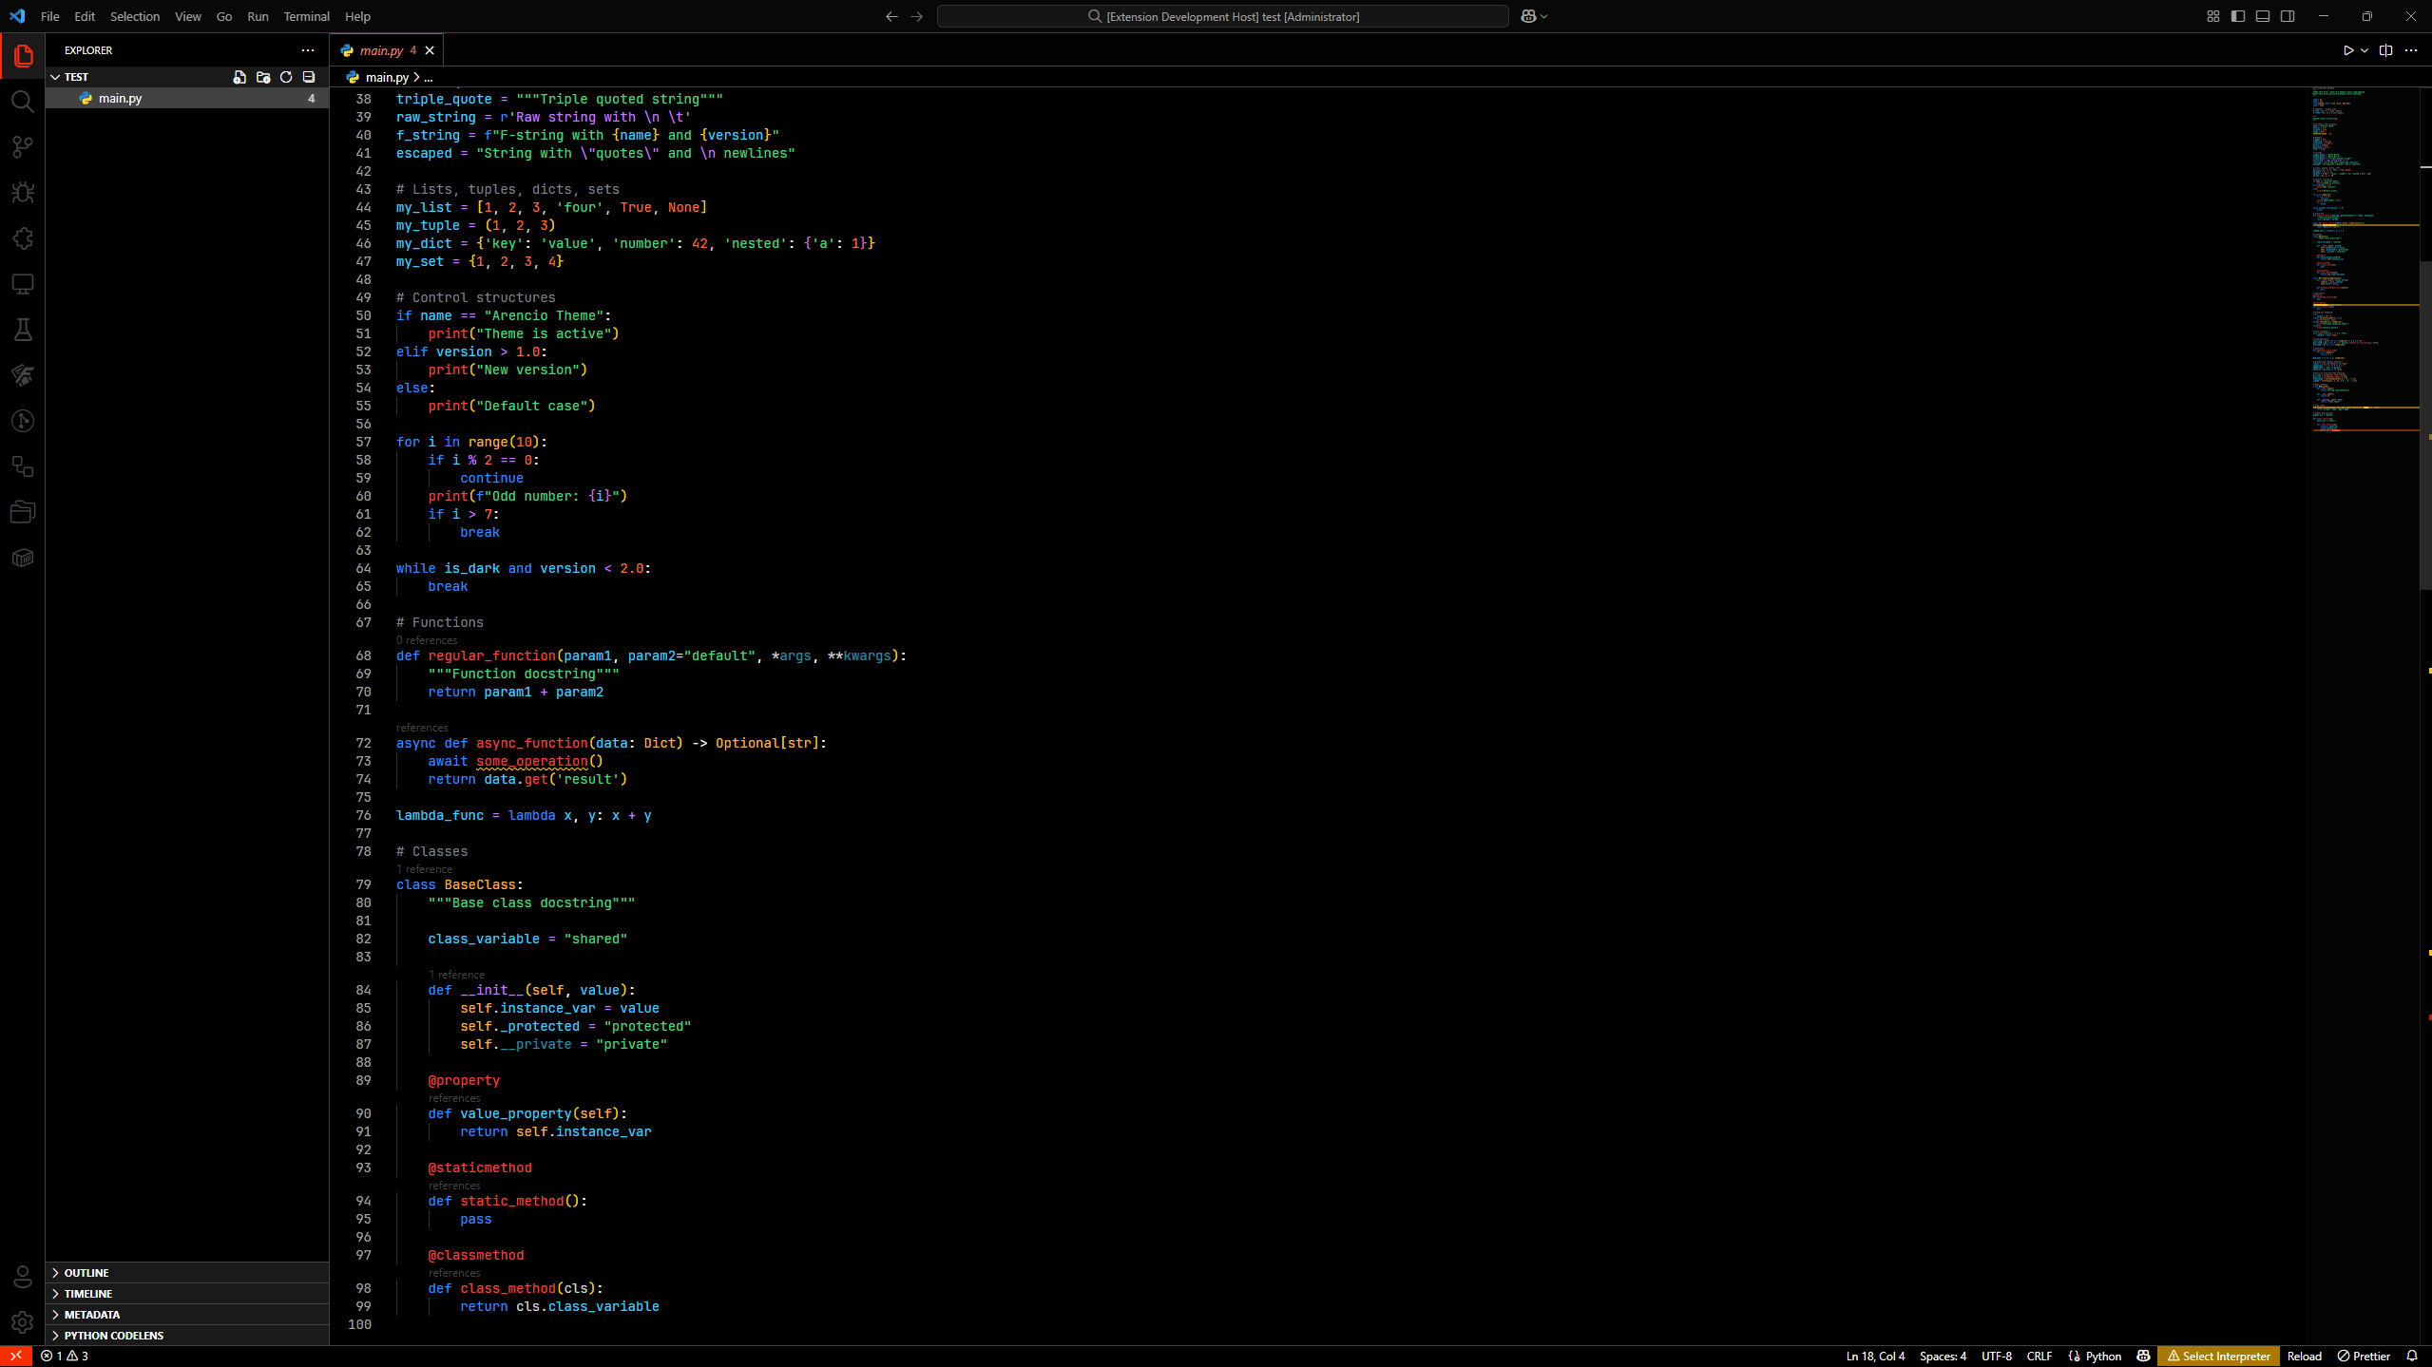Click Select Interpreter in status bar

pos(2218,1356)
